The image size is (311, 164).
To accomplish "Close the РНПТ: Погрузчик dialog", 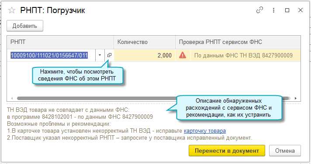I will point(301,10).
